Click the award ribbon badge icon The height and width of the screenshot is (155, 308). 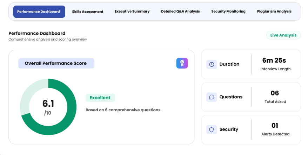click(182, 63)
